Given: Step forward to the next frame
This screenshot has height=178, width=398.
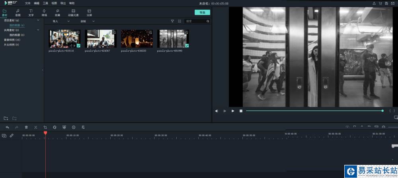Looking at the screenshot, I should click(x=224, y=111).
